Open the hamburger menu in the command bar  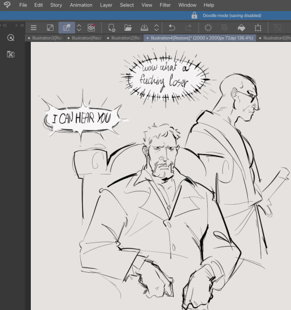[33, 28]
